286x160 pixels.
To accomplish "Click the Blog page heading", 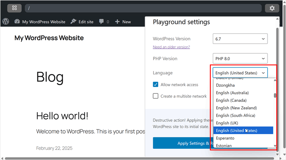I will tap(50, 77).
